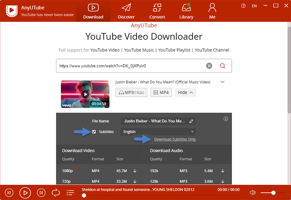
Task: Select the 192k audio quality text
Action: [154, 171]
